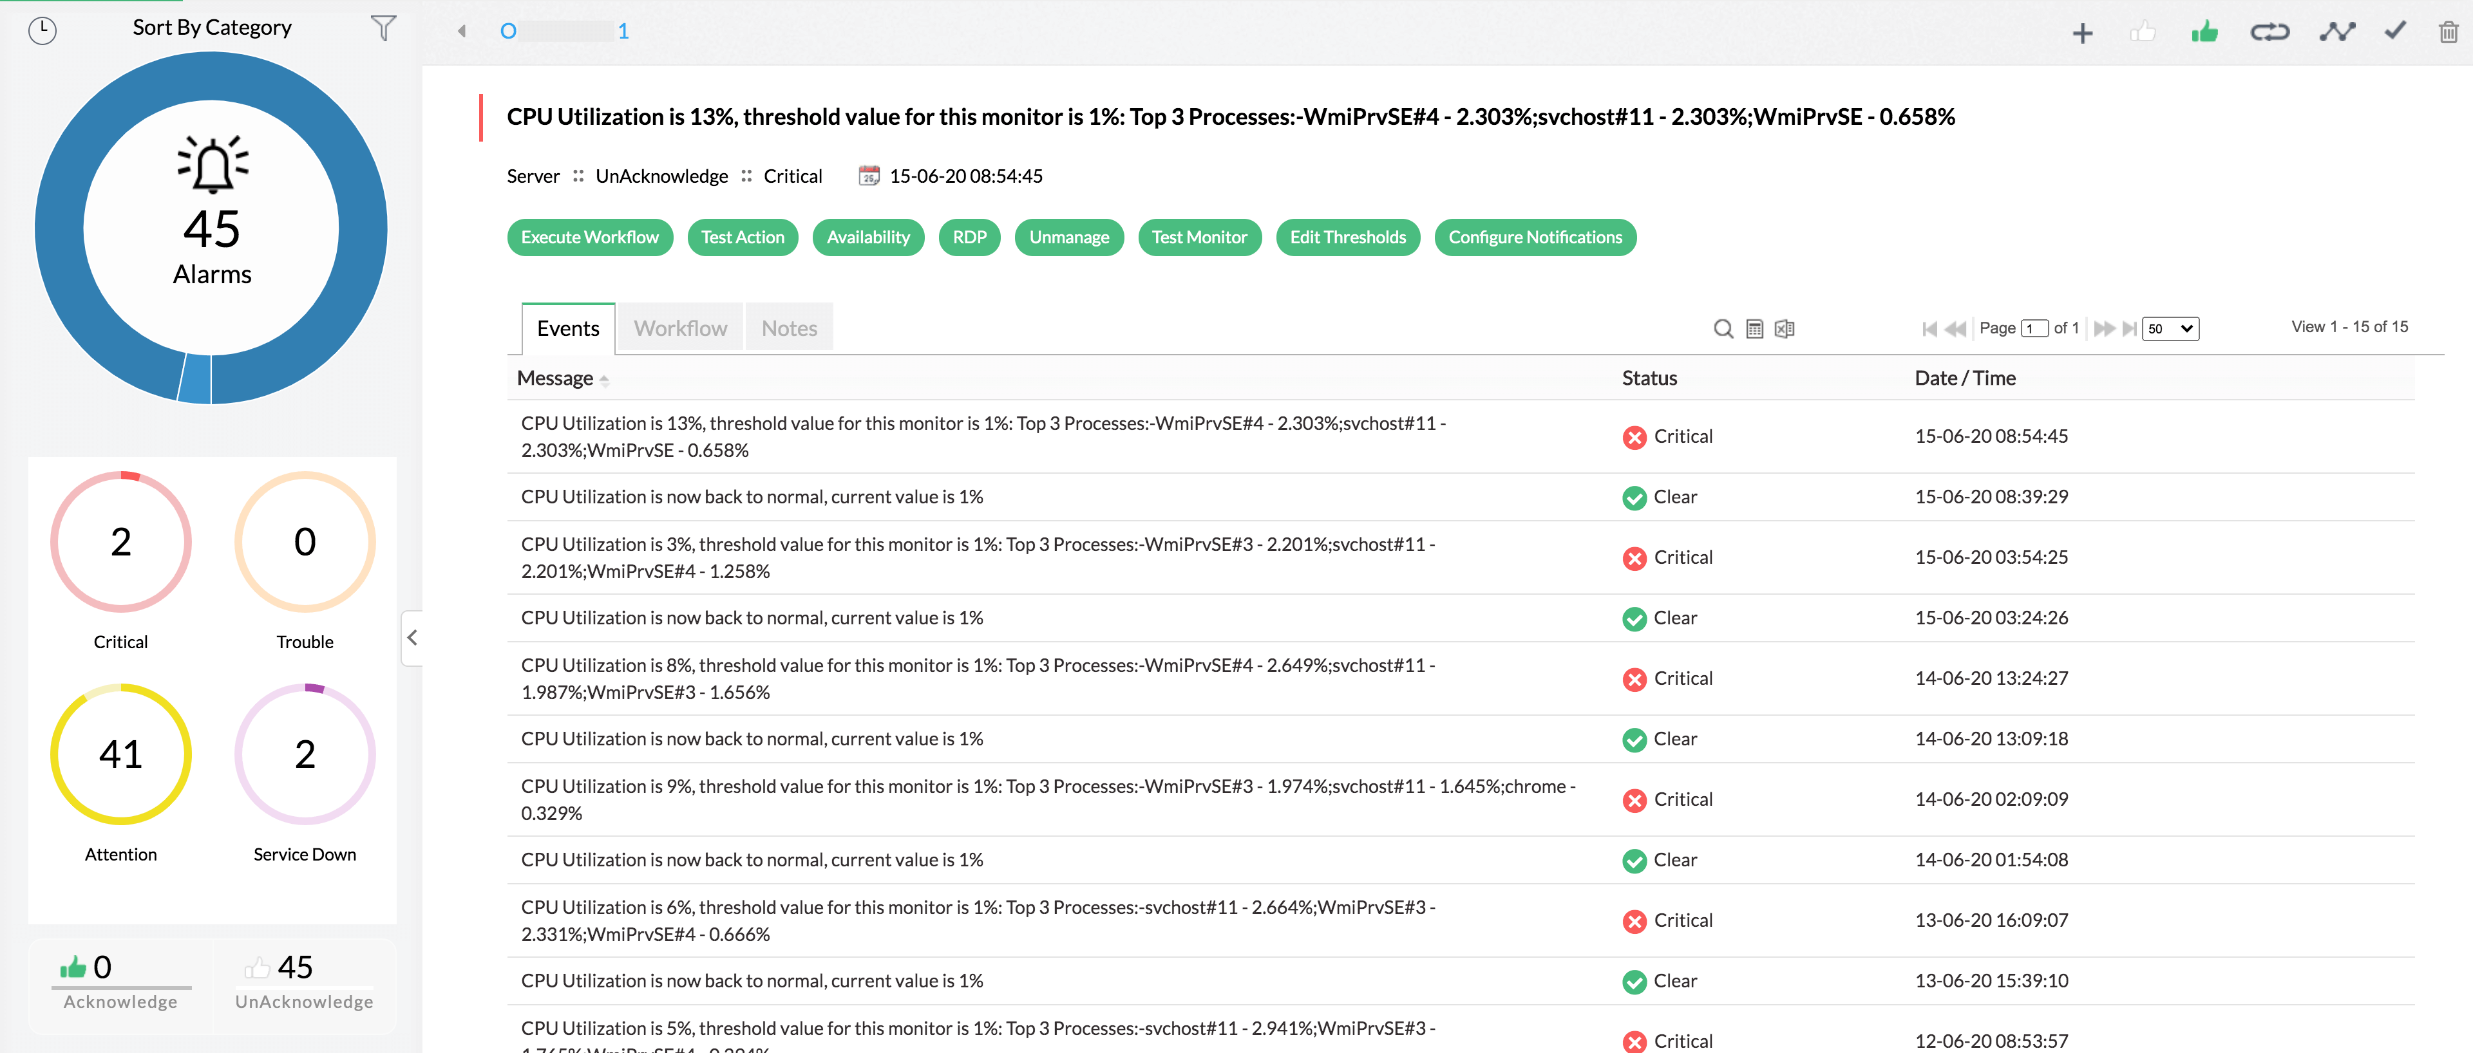Click the calendar icon next to timestamp
Image resolution: width=2473 pixels, height=1053 pixels.
(869, 175)
